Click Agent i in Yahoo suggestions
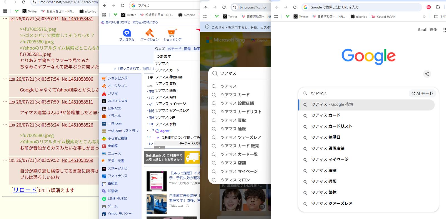The image size is (446, 219). click(x=163, y=131)
